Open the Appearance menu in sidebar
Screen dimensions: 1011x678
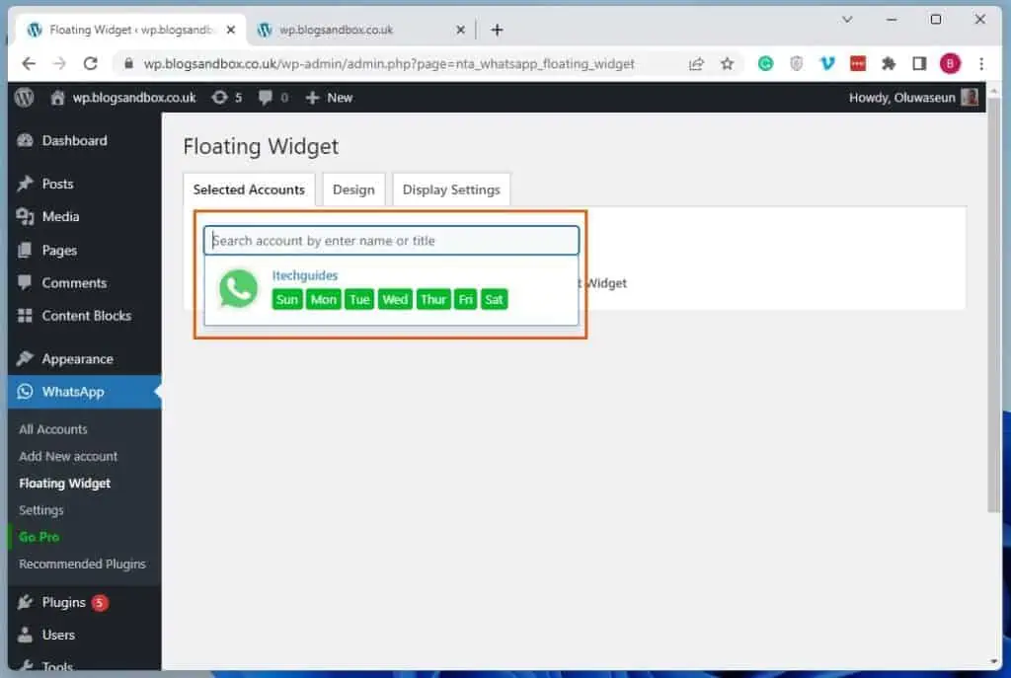click(x=77, y=359)
